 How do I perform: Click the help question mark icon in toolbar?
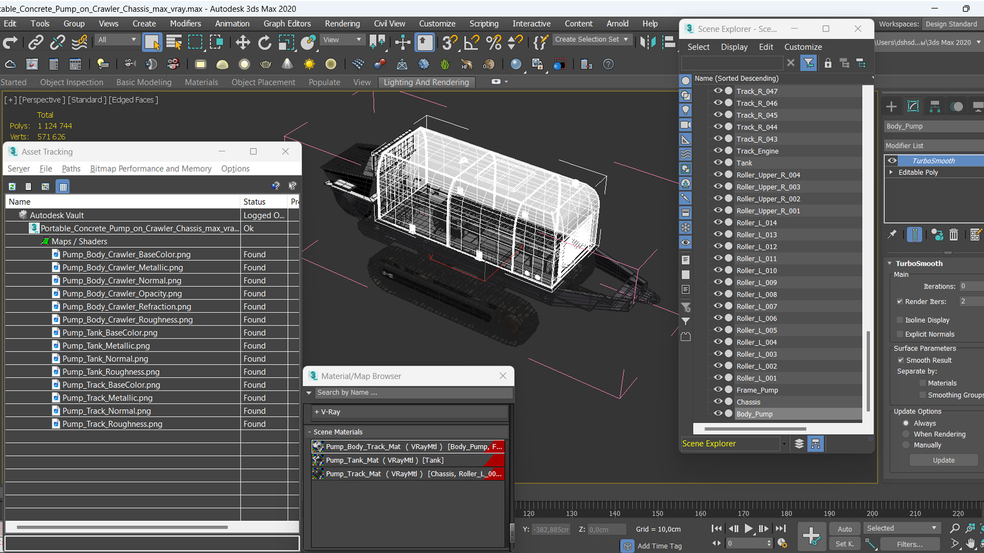(608, 65)
